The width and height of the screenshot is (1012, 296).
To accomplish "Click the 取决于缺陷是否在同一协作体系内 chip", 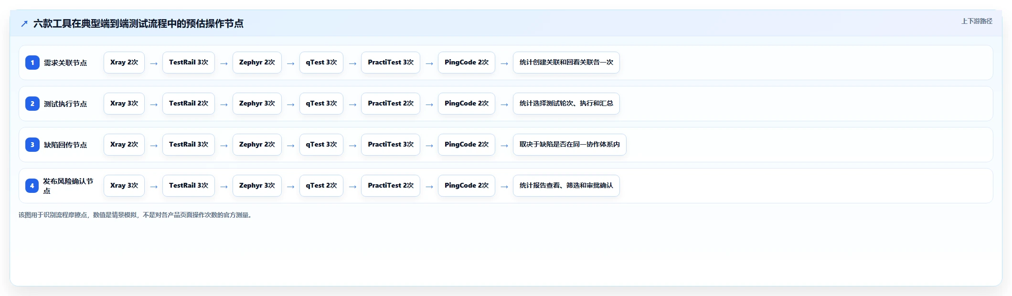I will pos(570,145).
